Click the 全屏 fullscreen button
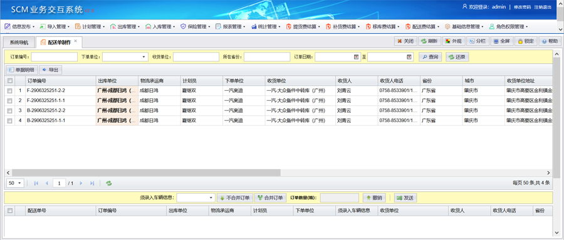 pyautogui.click(x=501, y=41)
